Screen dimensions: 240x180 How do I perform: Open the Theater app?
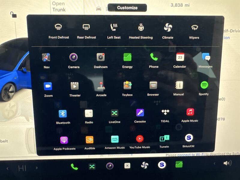coord(75,86)
